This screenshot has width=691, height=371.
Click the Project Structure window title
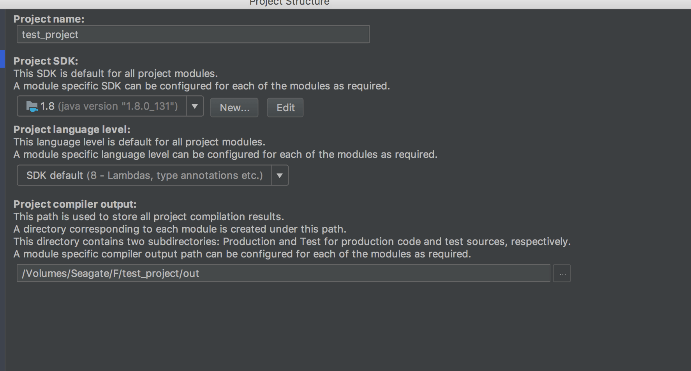289,3
